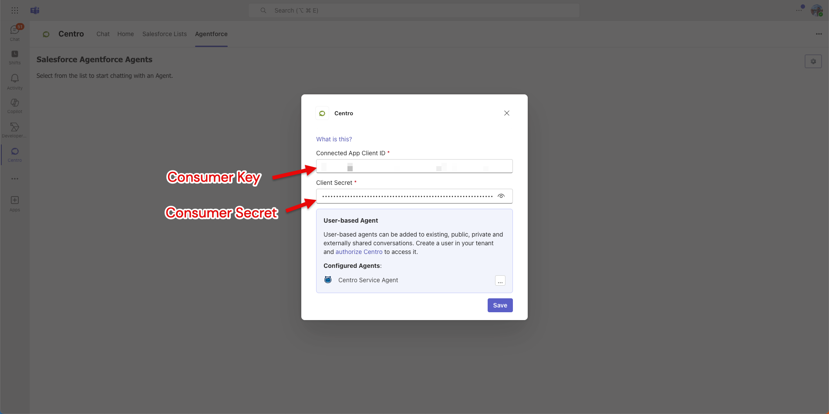The image size is (829, 414).
Task: Click the Save button
Action: tap(500, 305)
